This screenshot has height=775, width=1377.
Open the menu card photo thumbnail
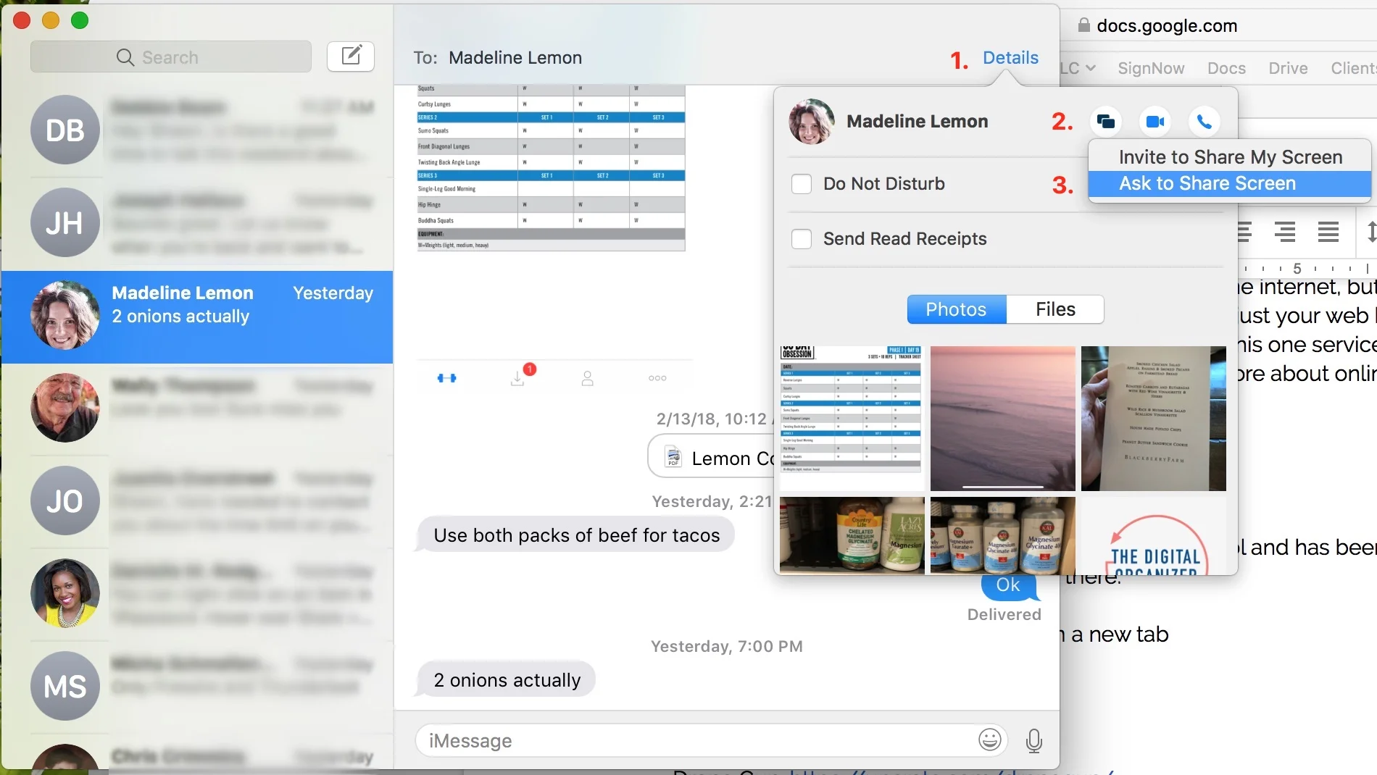1153,418
